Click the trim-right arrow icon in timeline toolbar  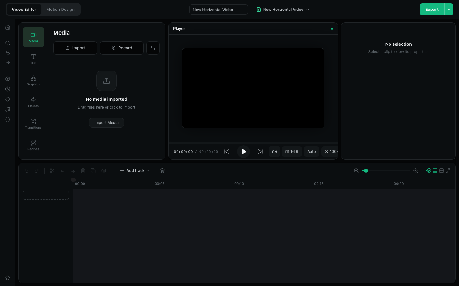73,171
